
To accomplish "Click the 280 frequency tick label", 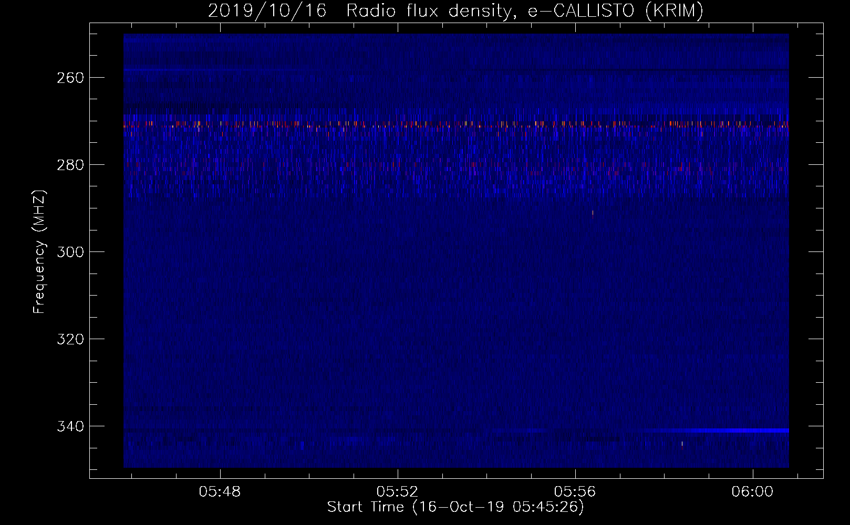I will [70, 165].
